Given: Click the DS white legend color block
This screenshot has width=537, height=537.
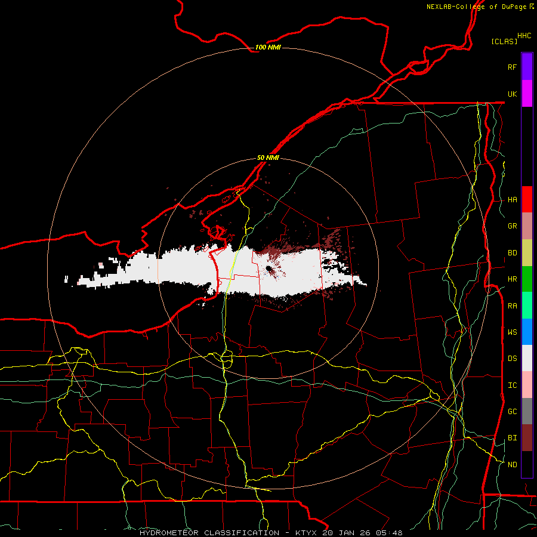Looking at the screenshot, I should tap(527, 358).
